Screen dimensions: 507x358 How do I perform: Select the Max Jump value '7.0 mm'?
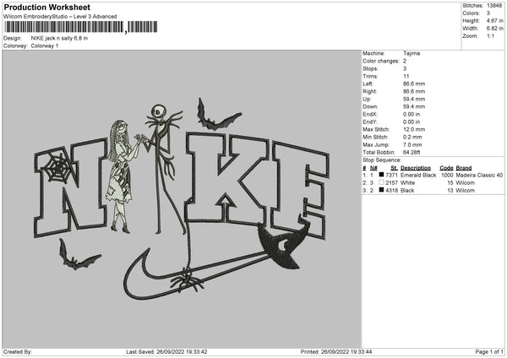[x=412, y=144]
